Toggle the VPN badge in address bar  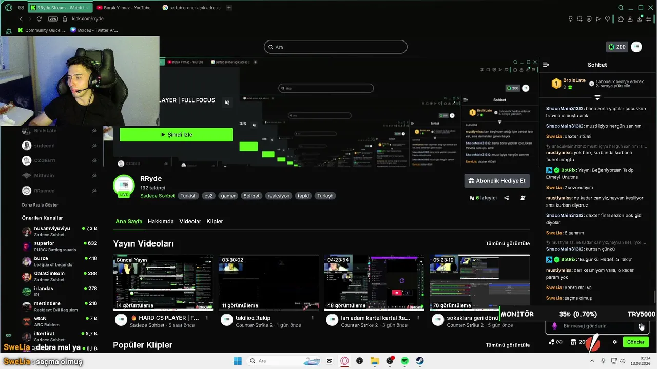[53, 19]
